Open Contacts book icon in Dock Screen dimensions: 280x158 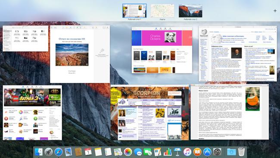coord(78,152)
